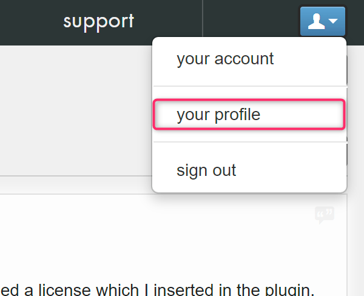The image size is (364, 296).
Task: Click the user silhouette icon
Action: coord(316,21)
